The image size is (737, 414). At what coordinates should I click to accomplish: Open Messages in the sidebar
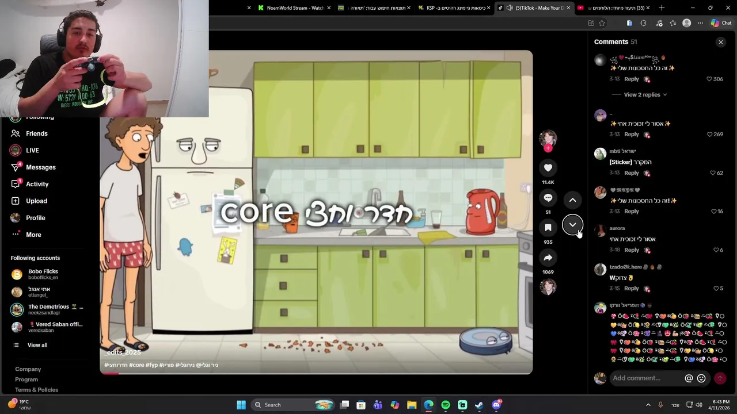[x=41, y=167]
